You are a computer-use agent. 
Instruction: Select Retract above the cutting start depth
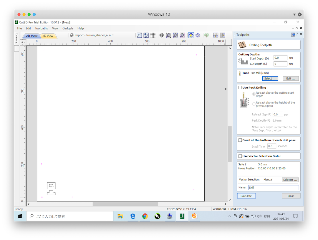coord(254,94)
